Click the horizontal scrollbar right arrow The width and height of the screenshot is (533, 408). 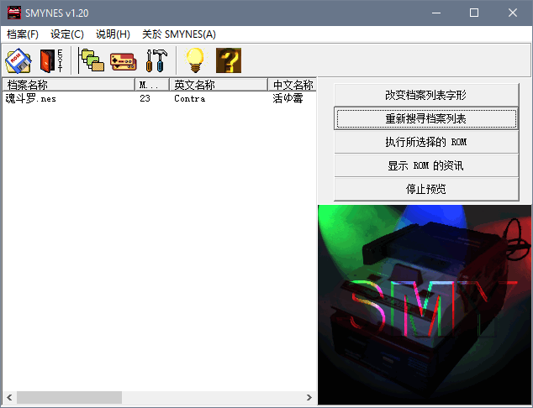(309, 397)
